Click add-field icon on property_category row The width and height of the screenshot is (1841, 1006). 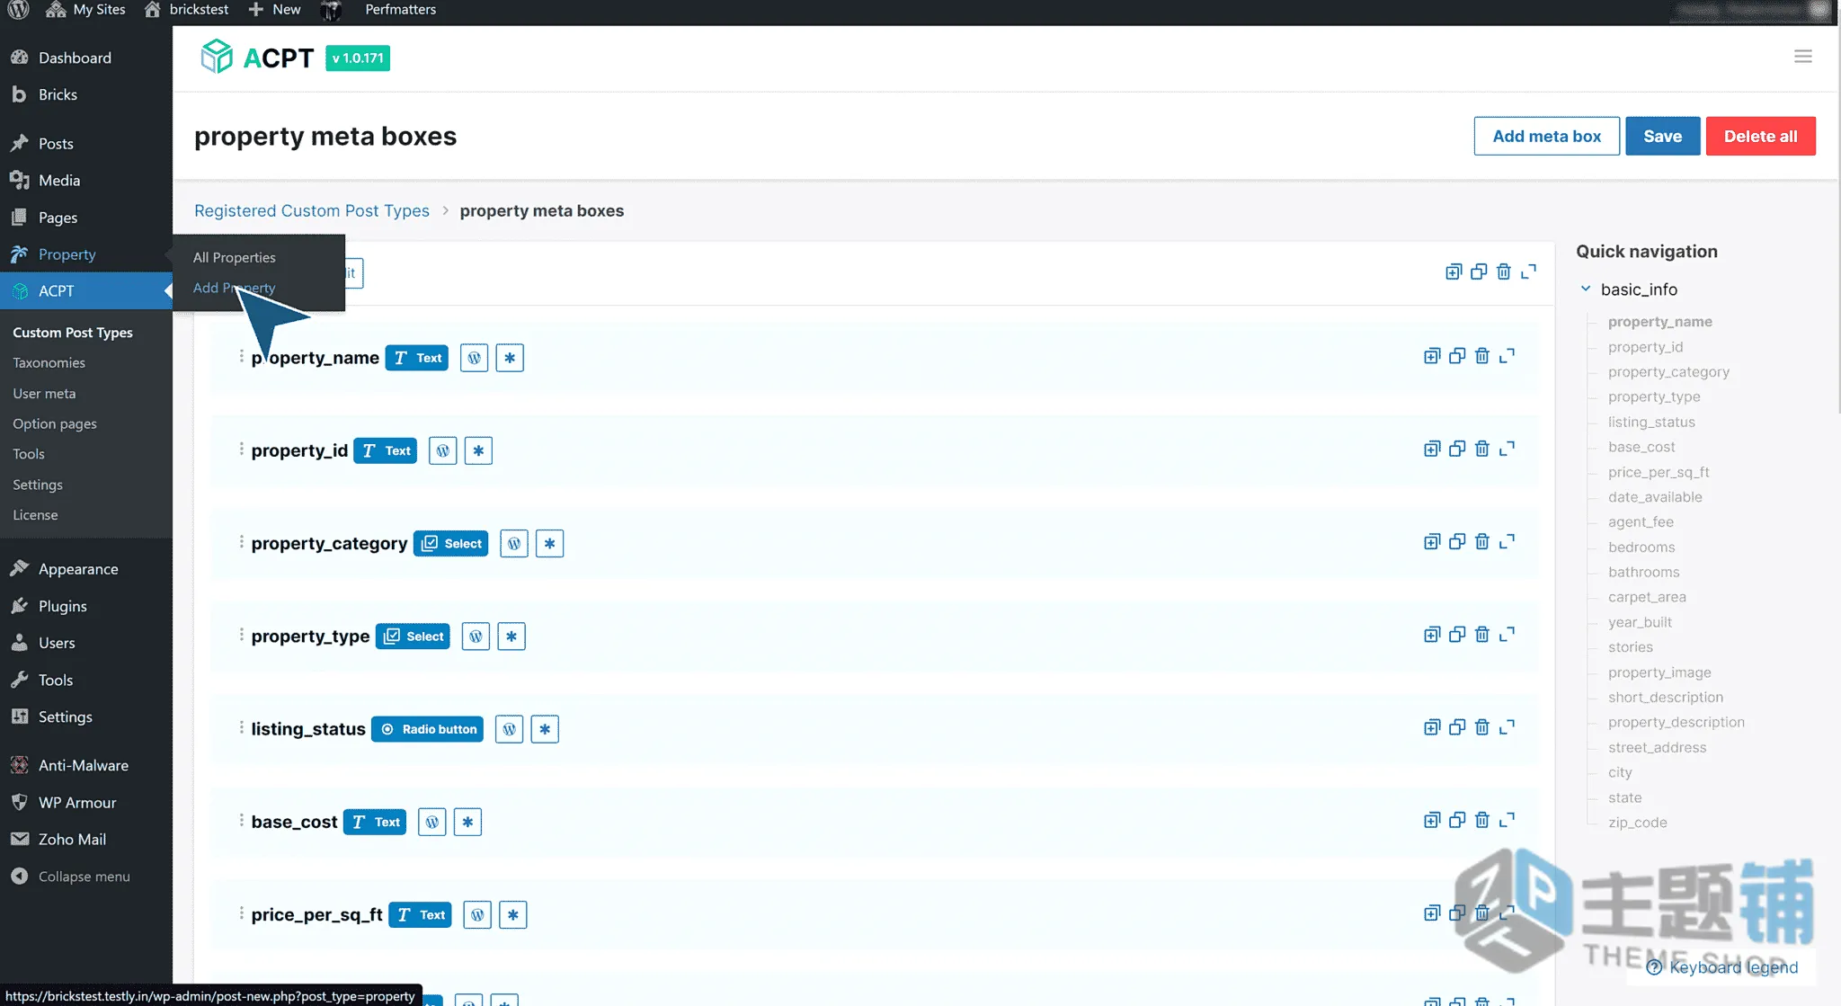pos(1432,541)
